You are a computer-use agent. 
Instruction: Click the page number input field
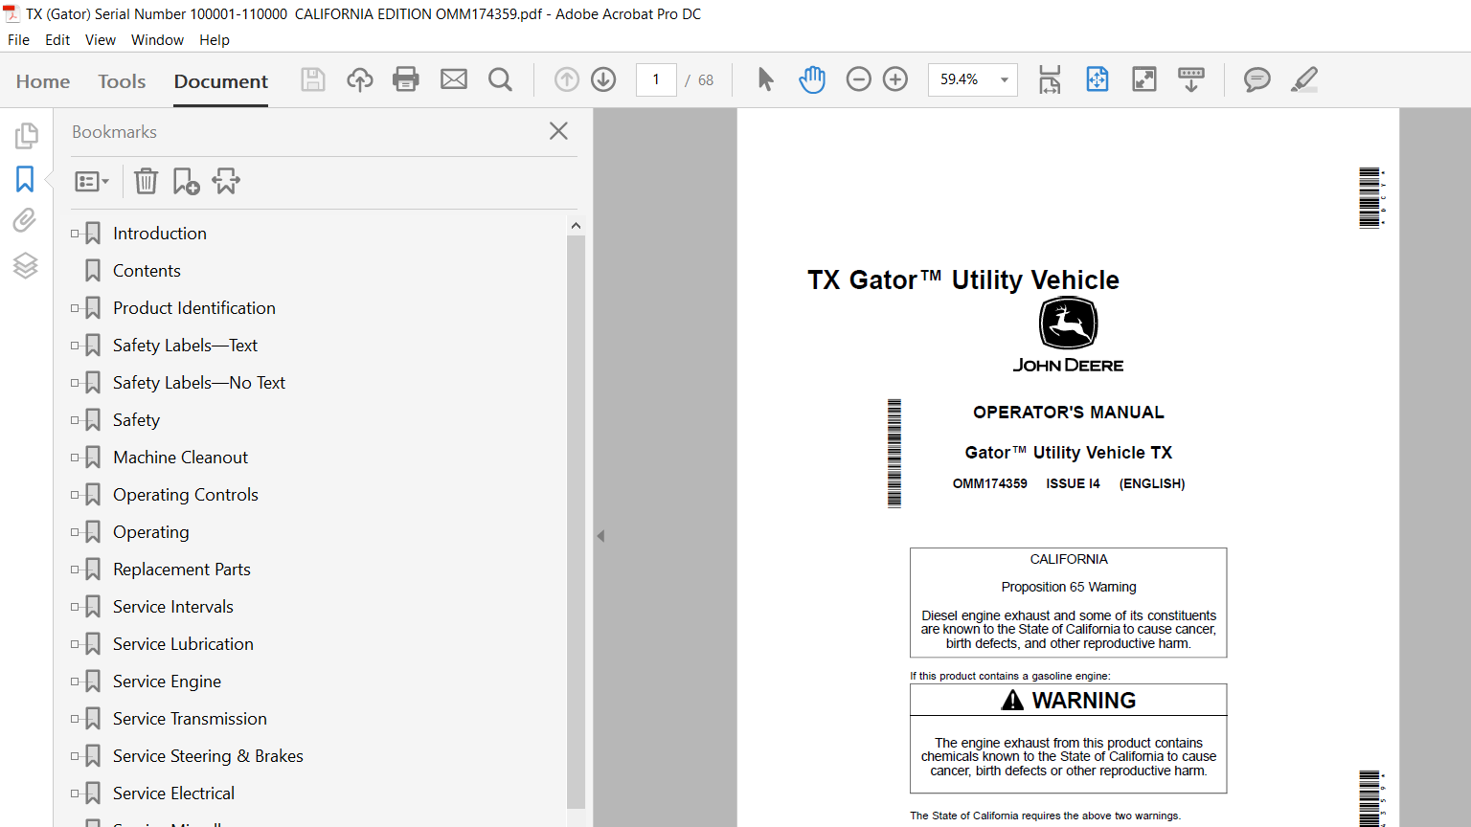tap(656, 79)
